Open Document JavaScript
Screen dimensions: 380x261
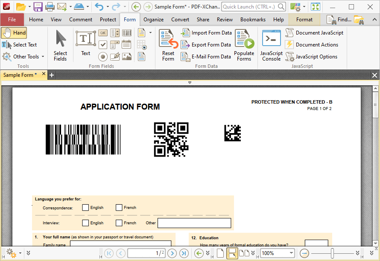pos(314,33)
